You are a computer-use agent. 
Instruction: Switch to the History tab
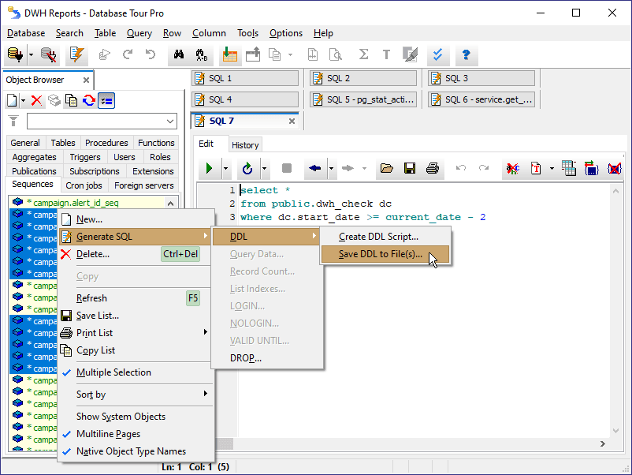point(245,144)
